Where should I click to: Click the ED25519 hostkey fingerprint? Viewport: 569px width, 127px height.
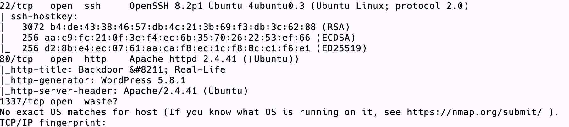click(x=177, y=48)
